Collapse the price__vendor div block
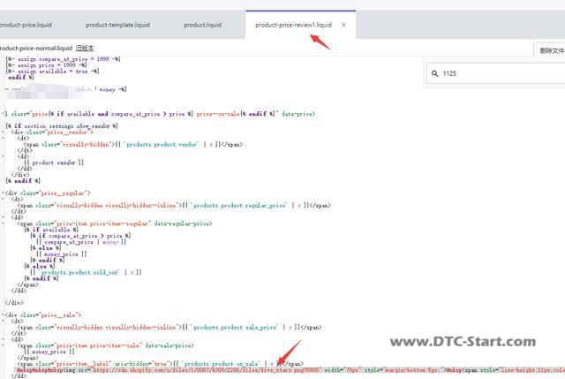Image resolution: width=565 pixels, height=379 pixels. (3, 133)
